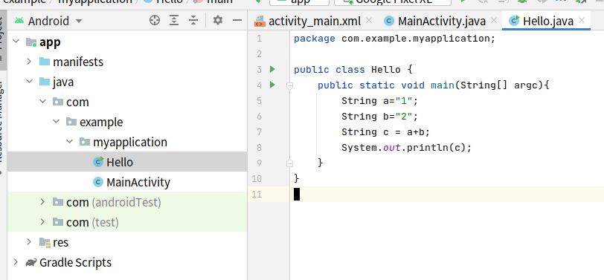This screenshot has width=604, height=280.
Task: Open the Android view dropdown
Action: click(48, 21)
